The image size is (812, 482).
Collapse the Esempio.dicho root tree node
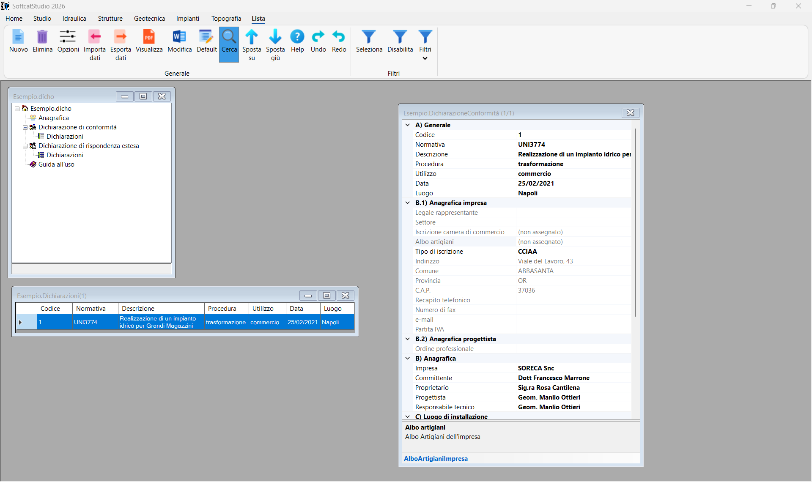tap(17, 109)
